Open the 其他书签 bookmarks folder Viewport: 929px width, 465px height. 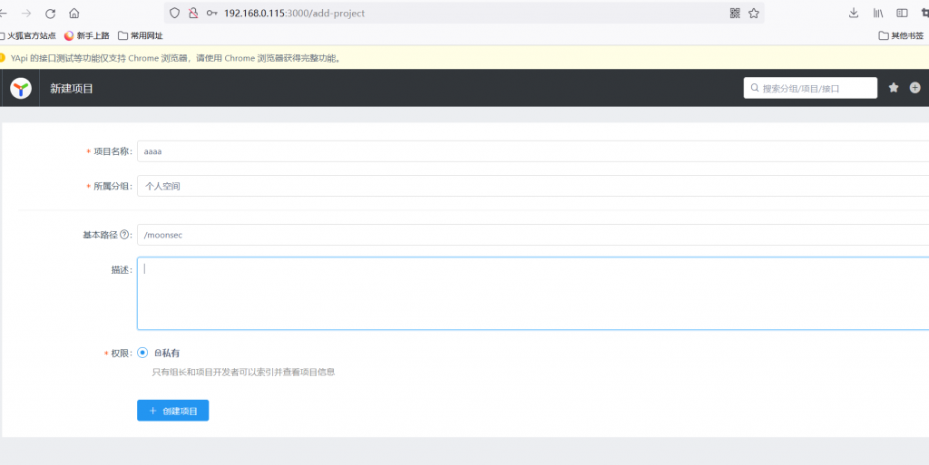click(x=903, y=36)
